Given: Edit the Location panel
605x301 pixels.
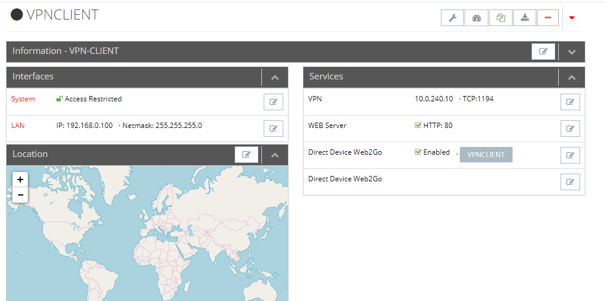Looking at the screenshot, I should [247, 155].
